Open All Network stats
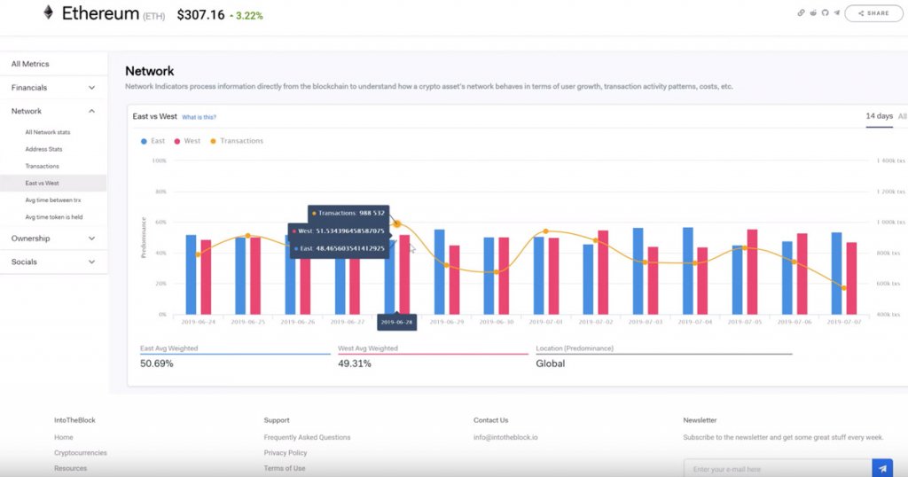This screenshot has height=477, width=908. [48, 132]
